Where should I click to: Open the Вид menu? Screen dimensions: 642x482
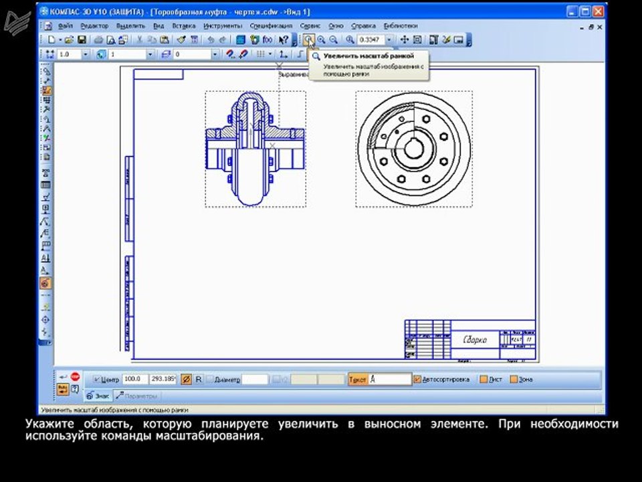[x=158, y=26]
